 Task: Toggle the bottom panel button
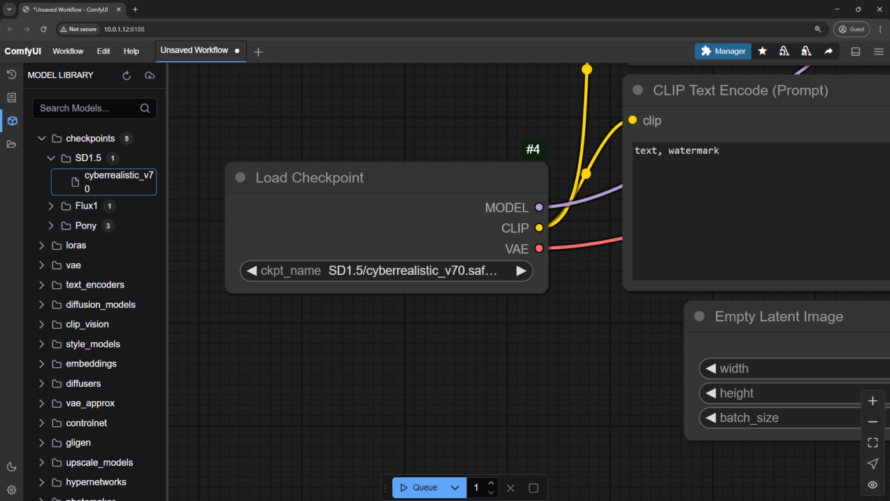pyautogui.click(x=855, y=52)
